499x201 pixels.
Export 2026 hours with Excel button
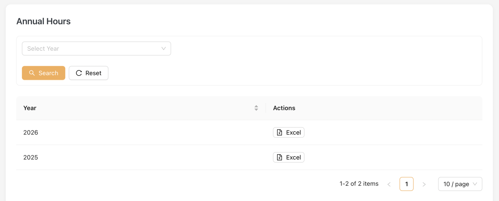point(289,133)
